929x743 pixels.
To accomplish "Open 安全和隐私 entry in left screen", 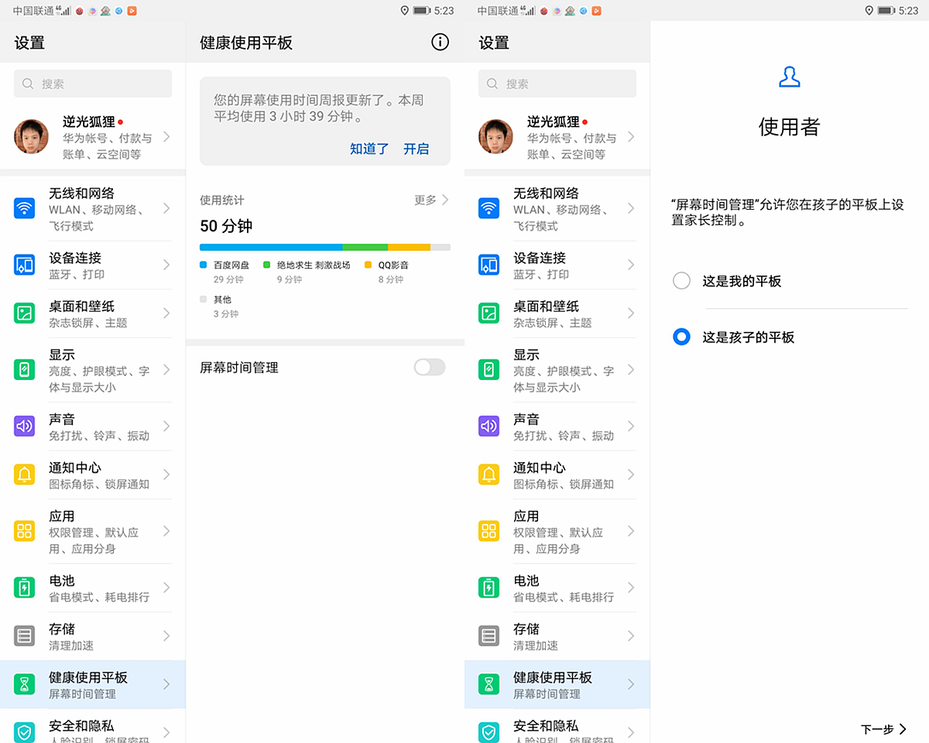I will pos(93,726).
